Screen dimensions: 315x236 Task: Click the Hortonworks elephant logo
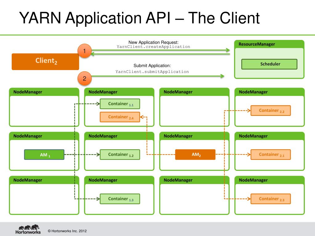(x=28, y=230)
